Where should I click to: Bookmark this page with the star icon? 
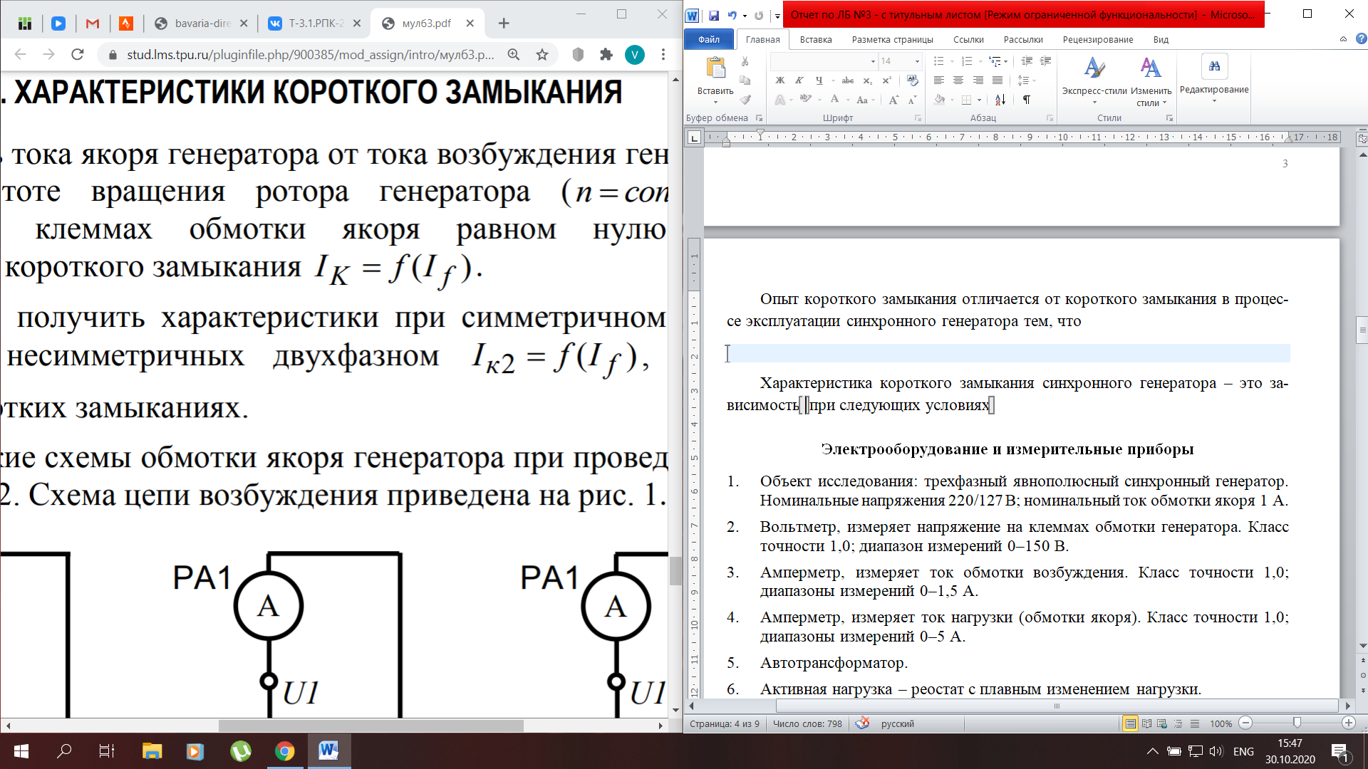tap(542, 55)
